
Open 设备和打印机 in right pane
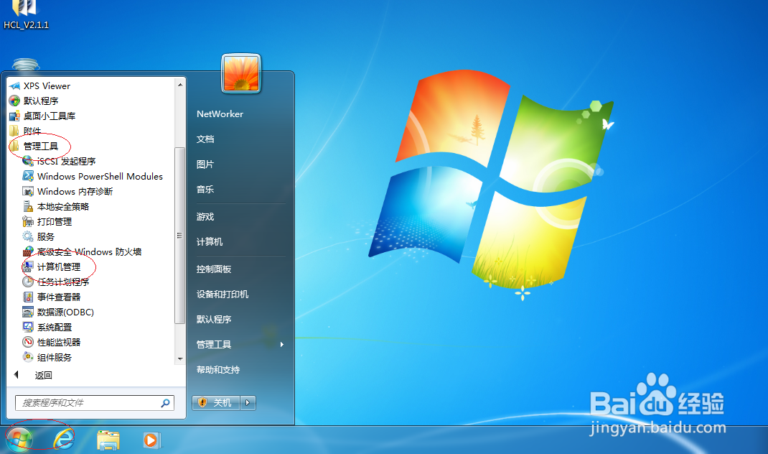coord(223,295)
